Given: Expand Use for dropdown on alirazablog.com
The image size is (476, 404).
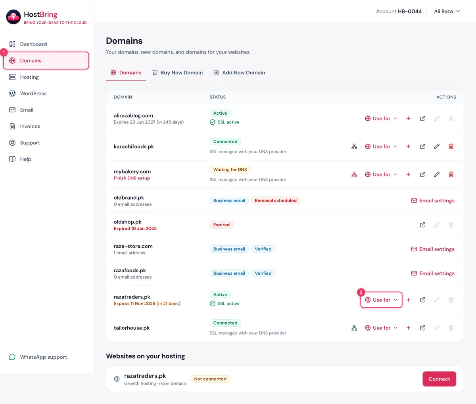Looking at the screenshot, I should click(x=381, y=119).
